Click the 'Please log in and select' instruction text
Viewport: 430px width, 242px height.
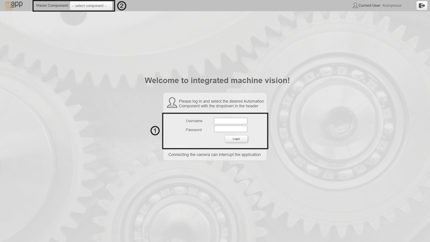click(221, 104)
